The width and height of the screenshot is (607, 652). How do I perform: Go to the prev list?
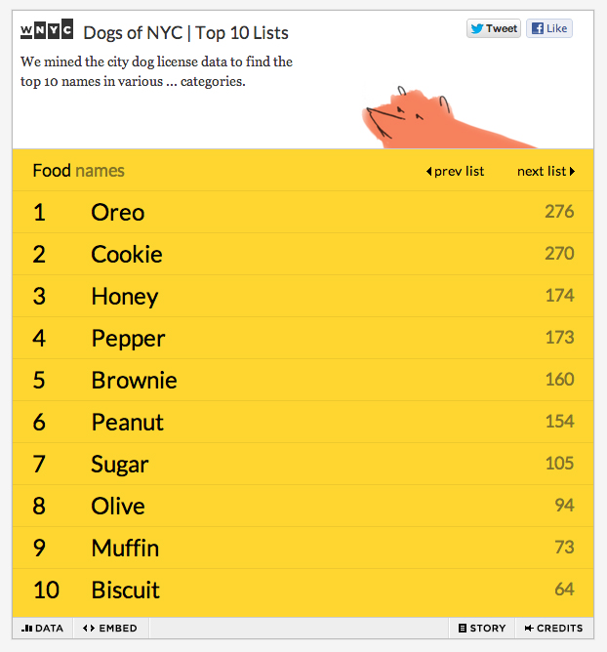coord(455,171)
